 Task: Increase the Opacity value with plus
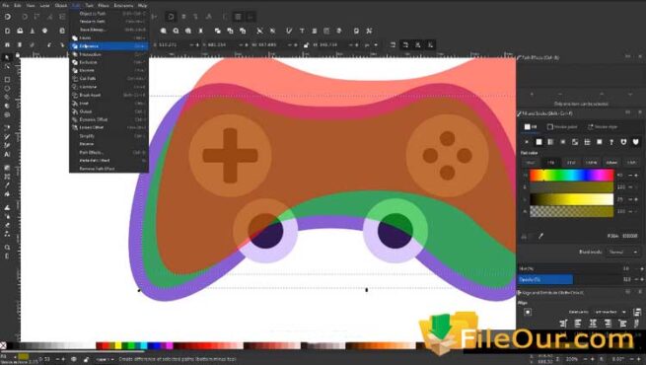click(641, 280)
